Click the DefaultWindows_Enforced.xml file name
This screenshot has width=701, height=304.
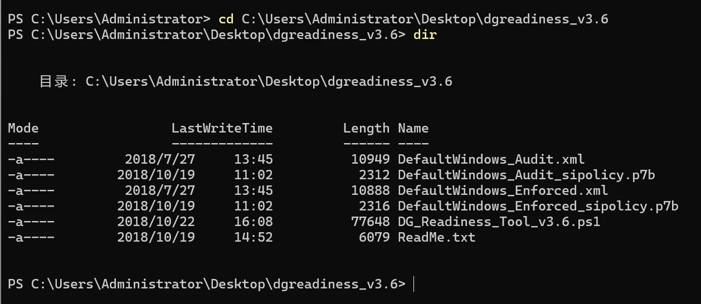503,190
